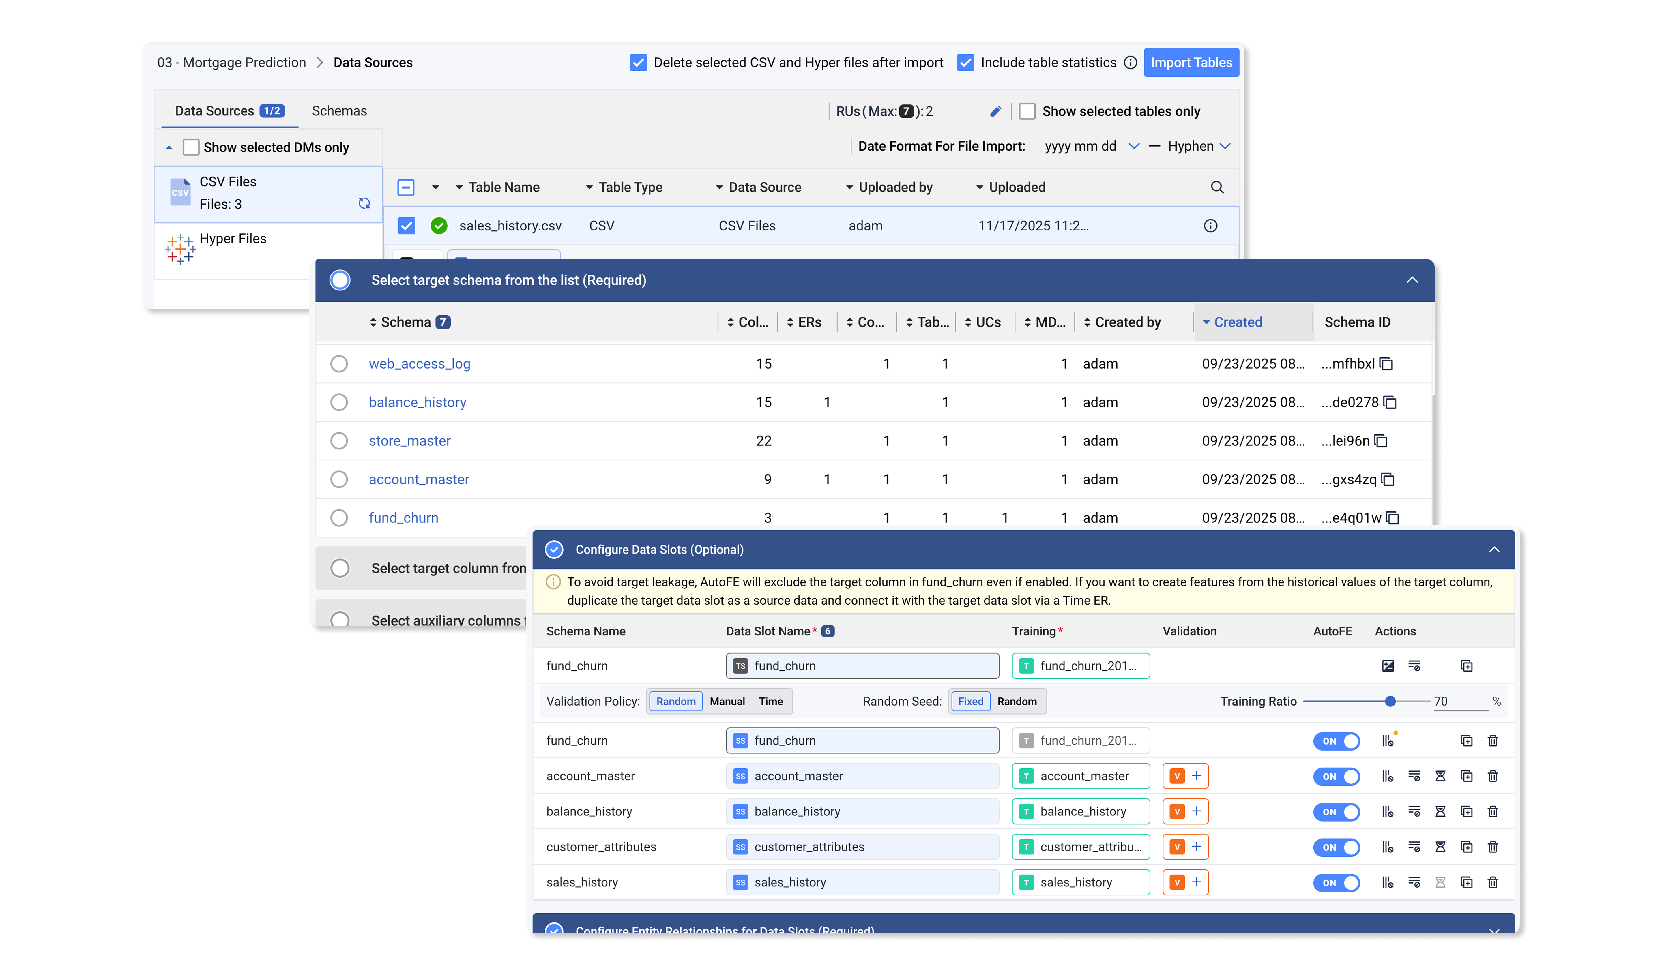Image resolution: width=1662 pixels, height=975 pixels.
Task: Delete the account_master data slot
Action: point(1493,777)
